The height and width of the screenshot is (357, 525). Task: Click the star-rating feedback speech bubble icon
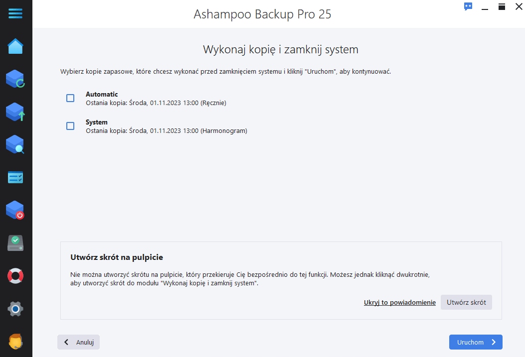pyautogui.click(x=468, y=6)
